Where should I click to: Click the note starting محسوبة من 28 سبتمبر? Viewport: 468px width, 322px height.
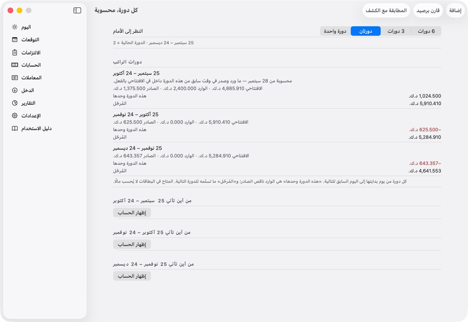(x=202, y=81)
